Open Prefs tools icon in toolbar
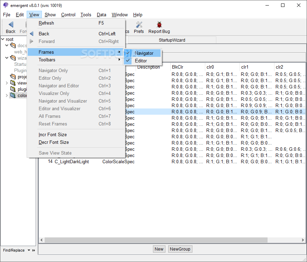Screen dimensions: 307x262 [139, 25]
